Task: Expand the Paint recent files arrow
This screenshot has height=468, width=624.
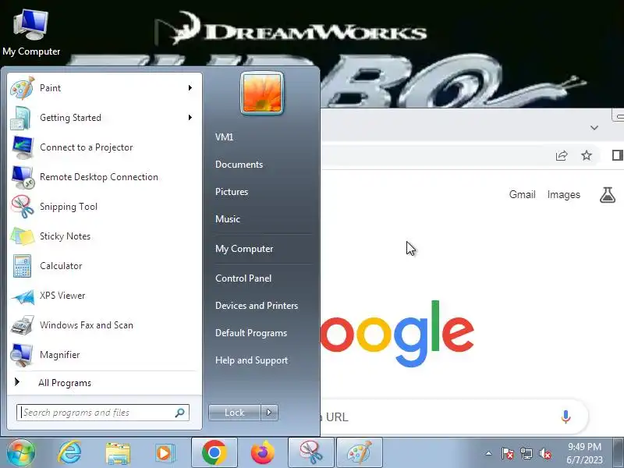Action: click(190, 88)
